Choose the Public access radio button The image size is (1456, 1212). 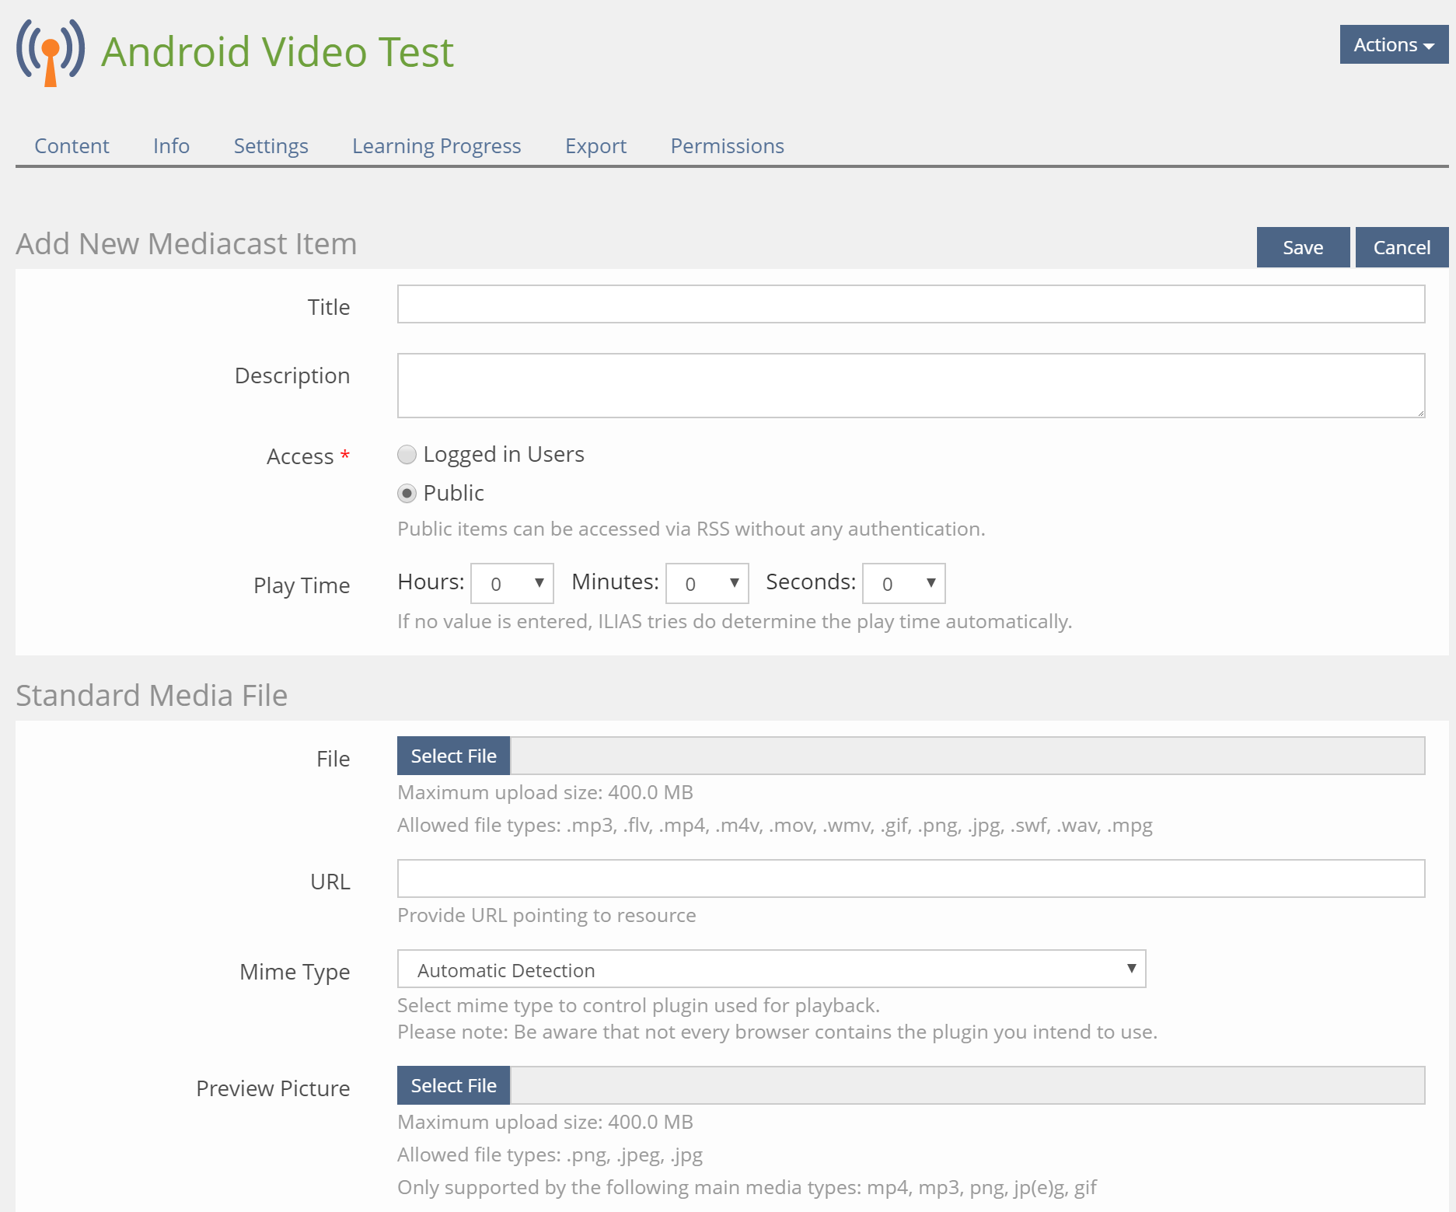(407, 494)
